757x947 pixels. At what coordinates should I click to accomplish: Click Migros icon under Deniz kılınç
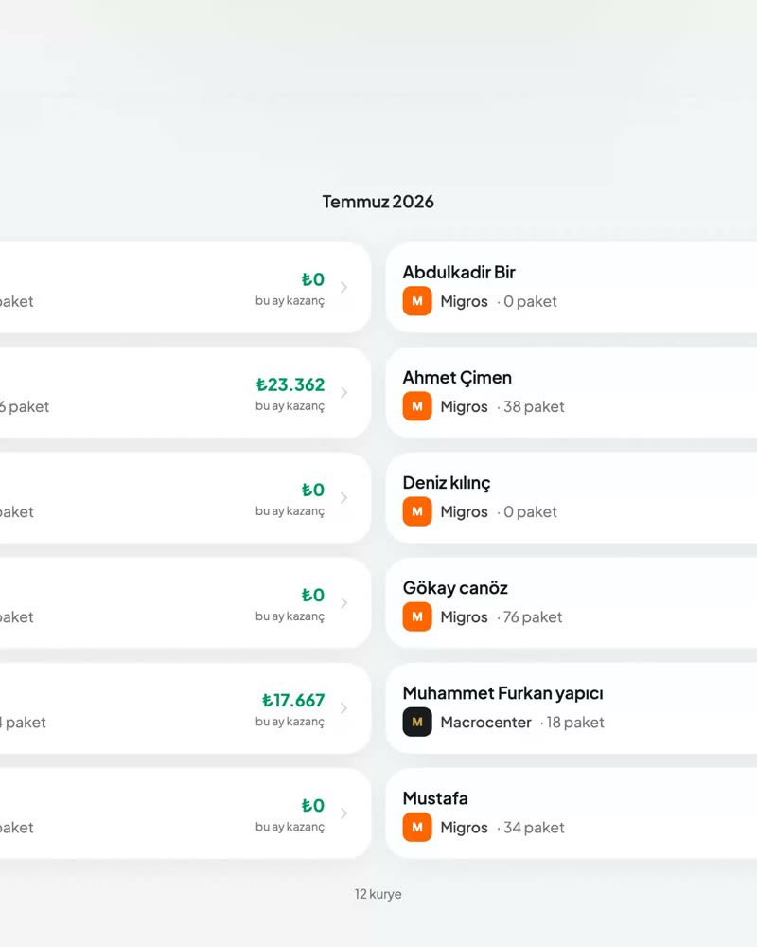point(417,511)
